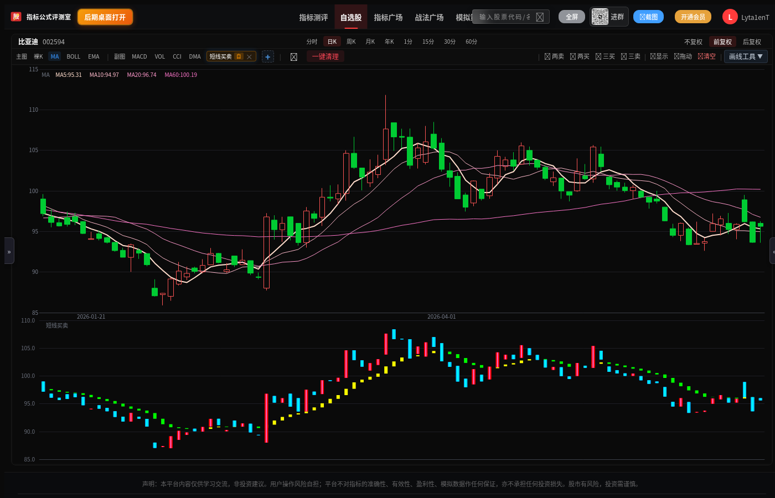Toggle the 两卖 signal marker
Image resolution: width=775 pixels, height=498 pixels.
click(x=554, y=56)
